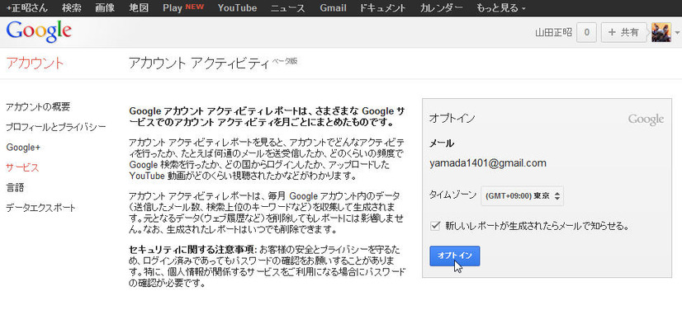
Task: Click the + 共有 share button
Action: (x=624, y=32)
